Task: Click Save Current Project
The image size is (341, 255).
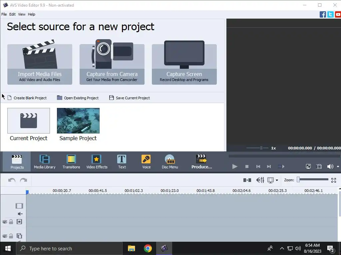Action: tap(130, 98)
